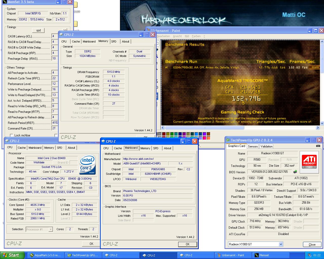Screen dimensions: 324x259
Task: Click Paint horizontal scrollbar left arrow
Action: (x=163, y=128)
